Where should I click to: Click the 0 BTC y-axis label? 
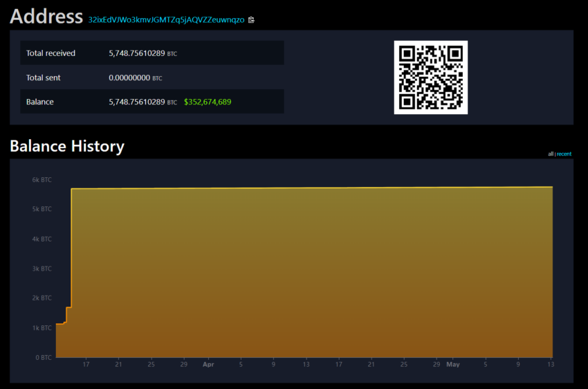(43, 357)
